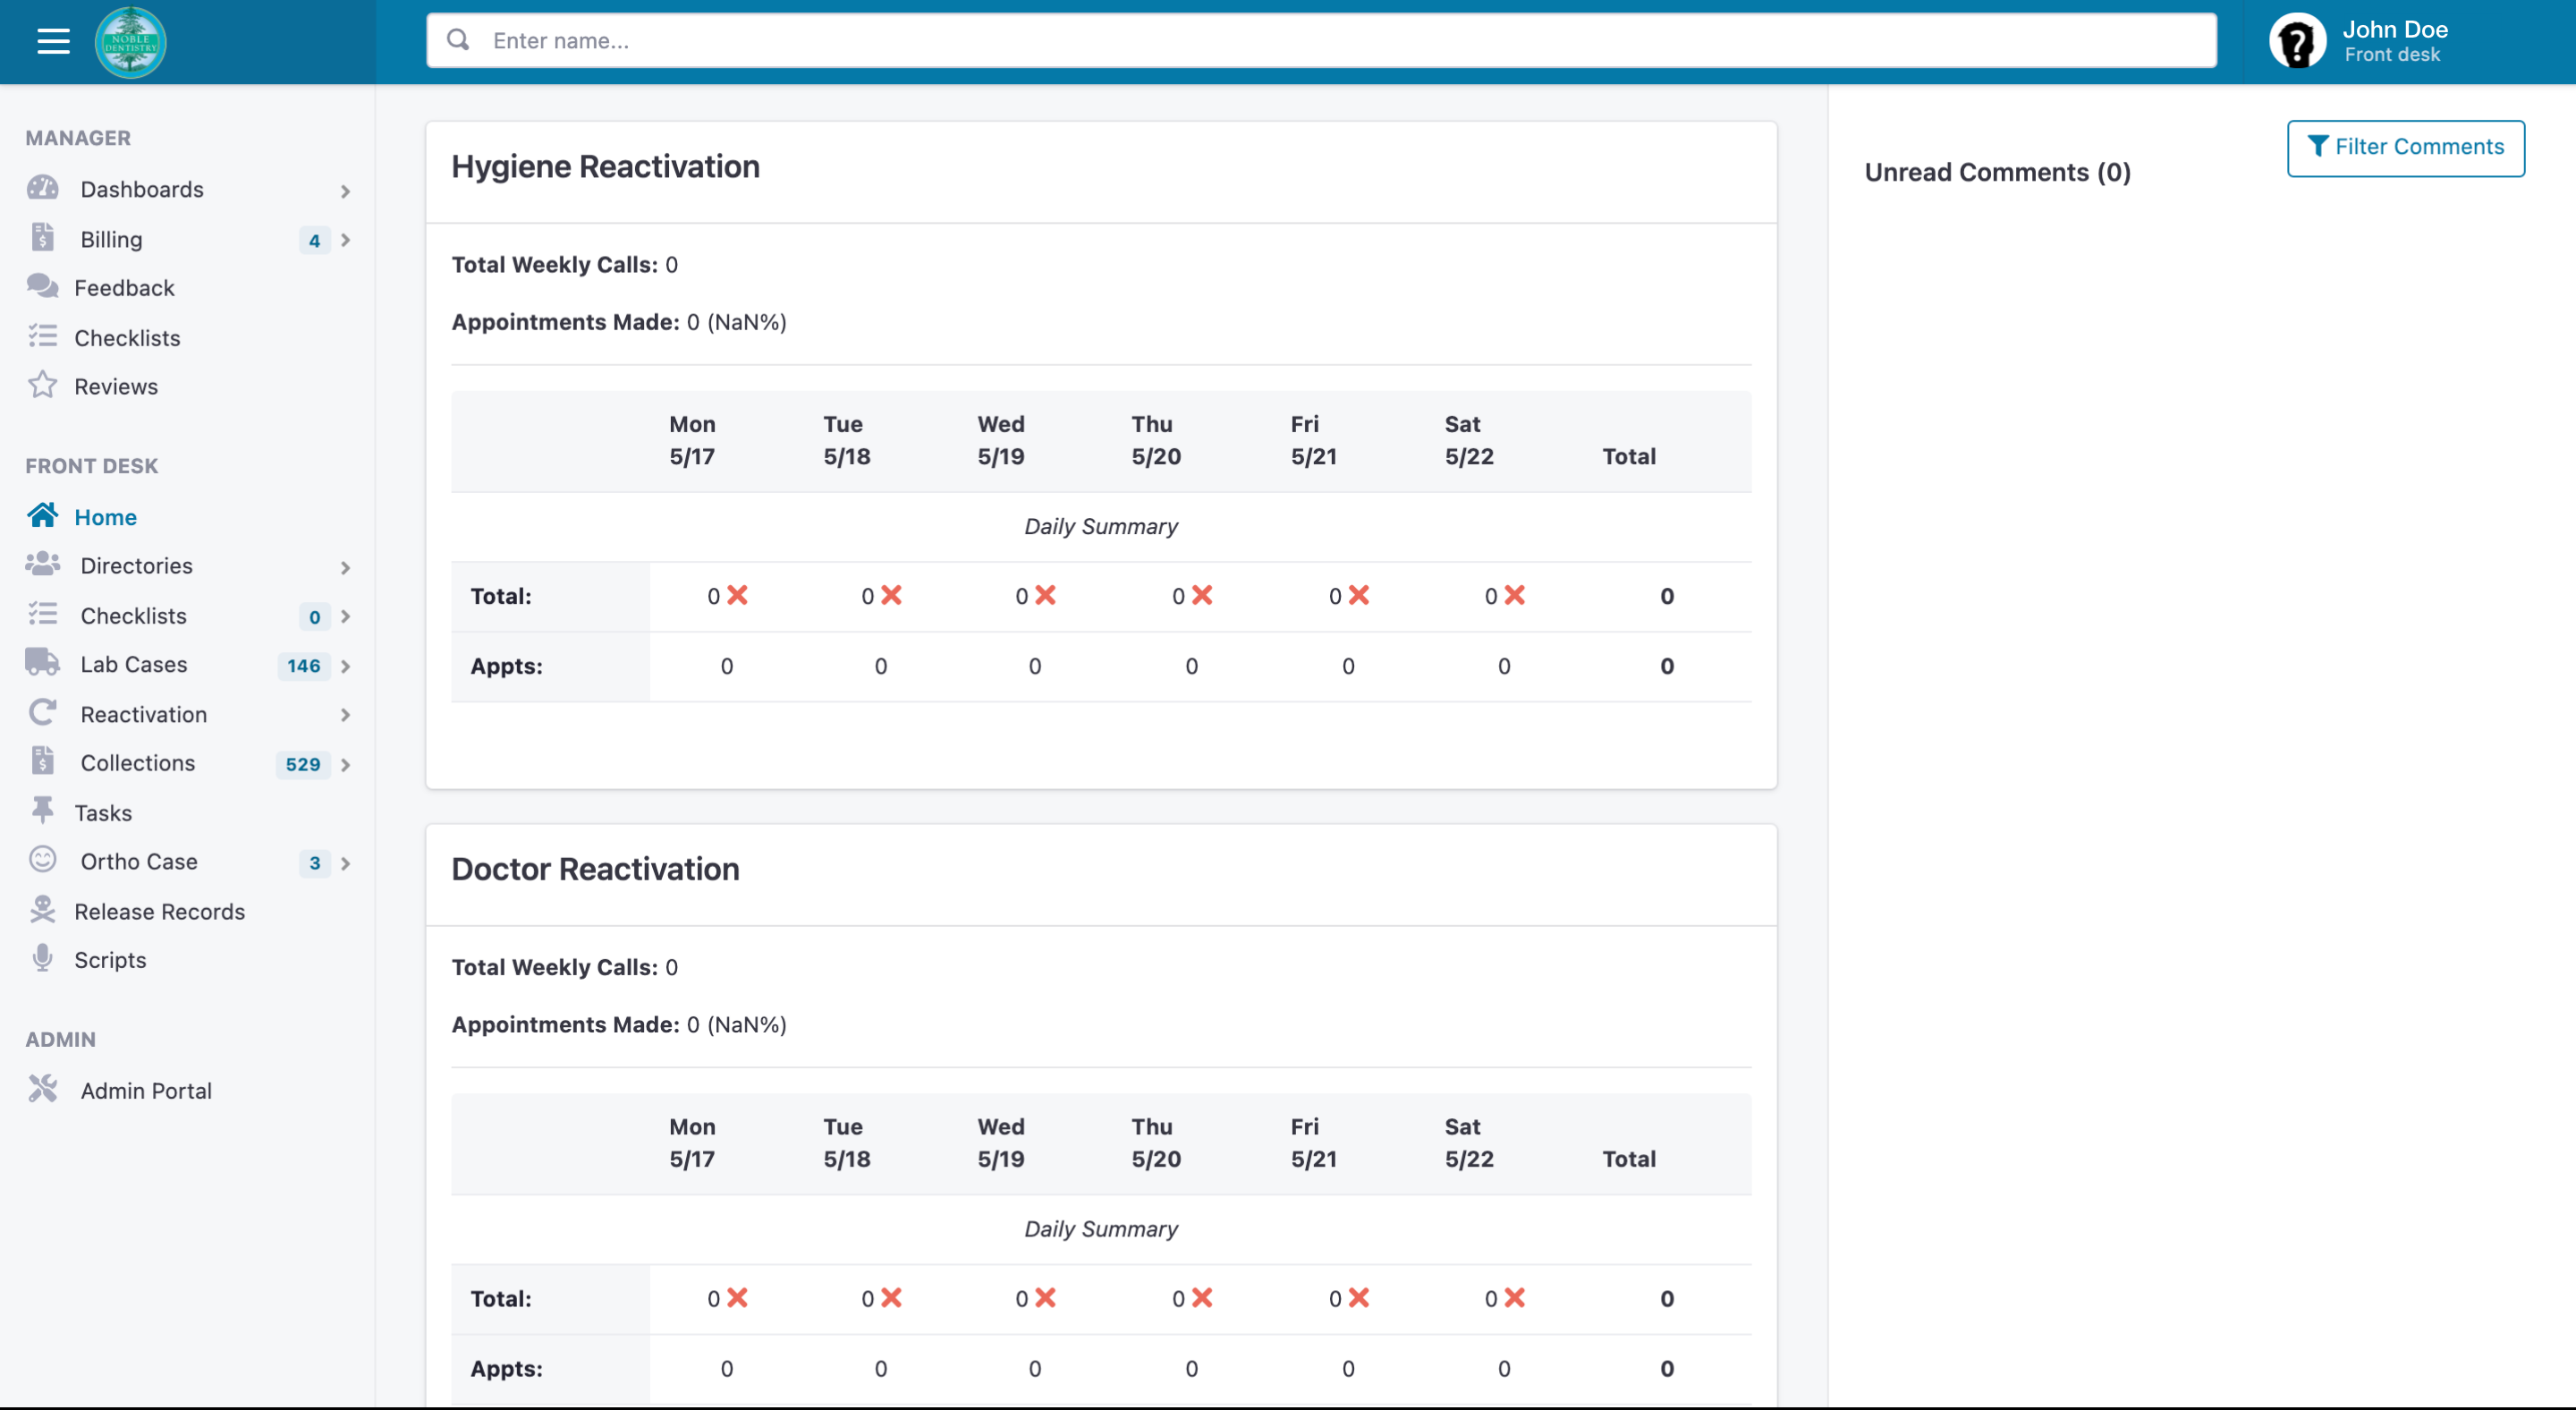Open the hamburger menu icon

click(53, 41)
